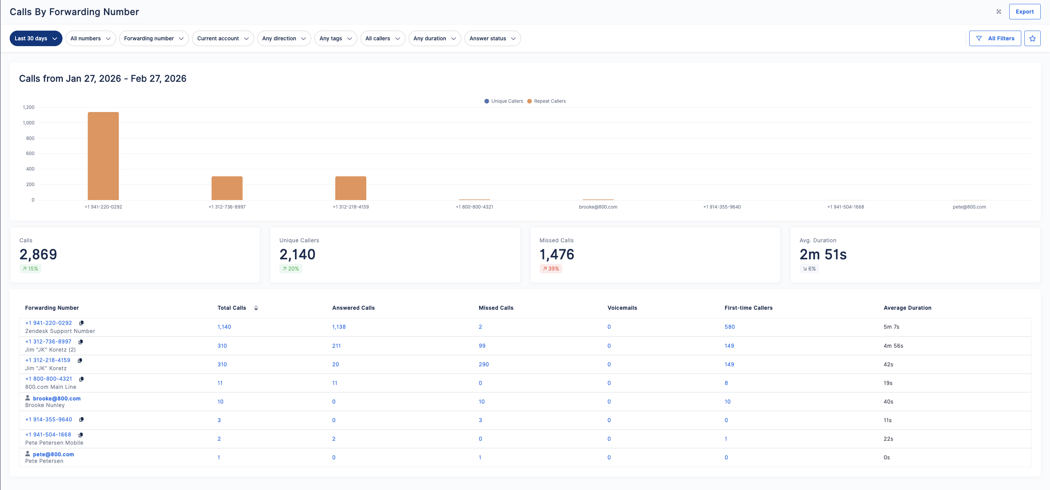Screen dimensions: 1050x490
Task: Open the Last 30 days dropdown
Action: [36, 38]
